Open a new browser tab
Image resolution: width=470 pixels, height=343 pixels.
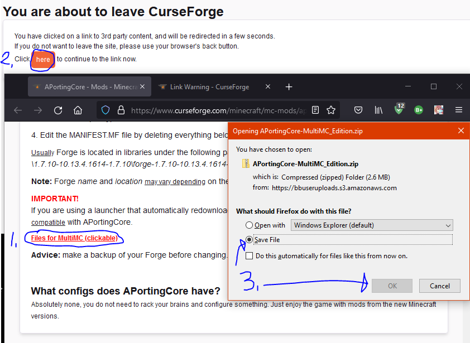click(289, 87)
